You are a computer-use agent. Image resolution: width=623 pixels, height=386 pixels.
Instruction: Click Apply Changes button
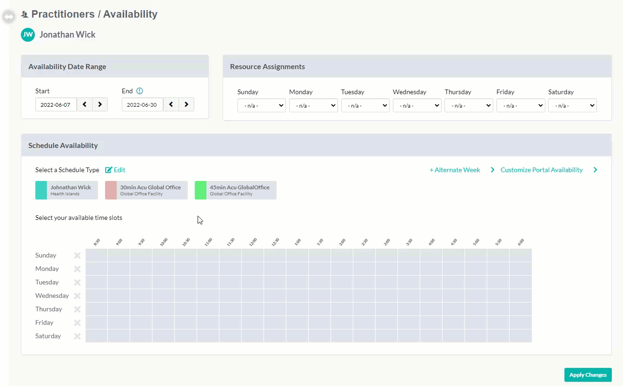pyautogui.click(x=588, y=375)
